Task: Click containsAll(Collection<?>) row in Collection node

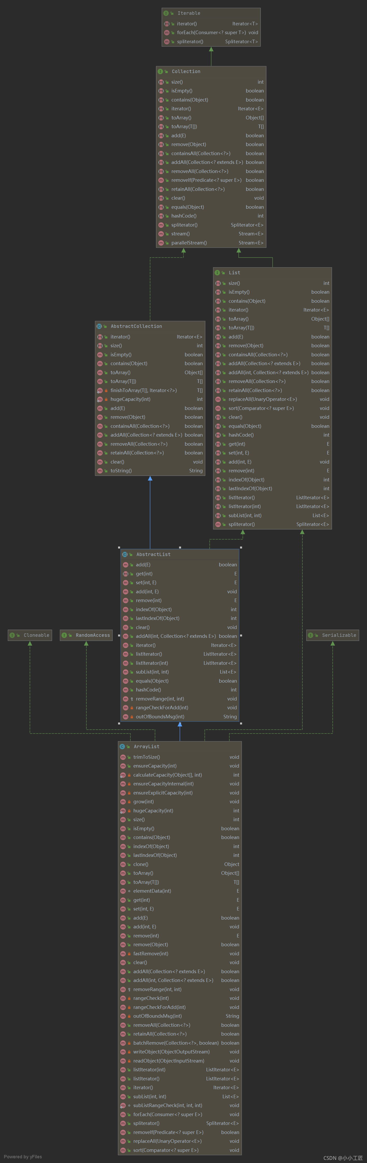Action: pos(211,154)
